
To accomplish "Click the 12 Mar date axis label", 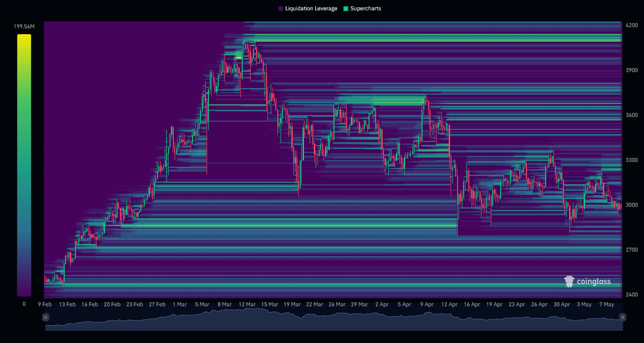I will click(247, 304).
